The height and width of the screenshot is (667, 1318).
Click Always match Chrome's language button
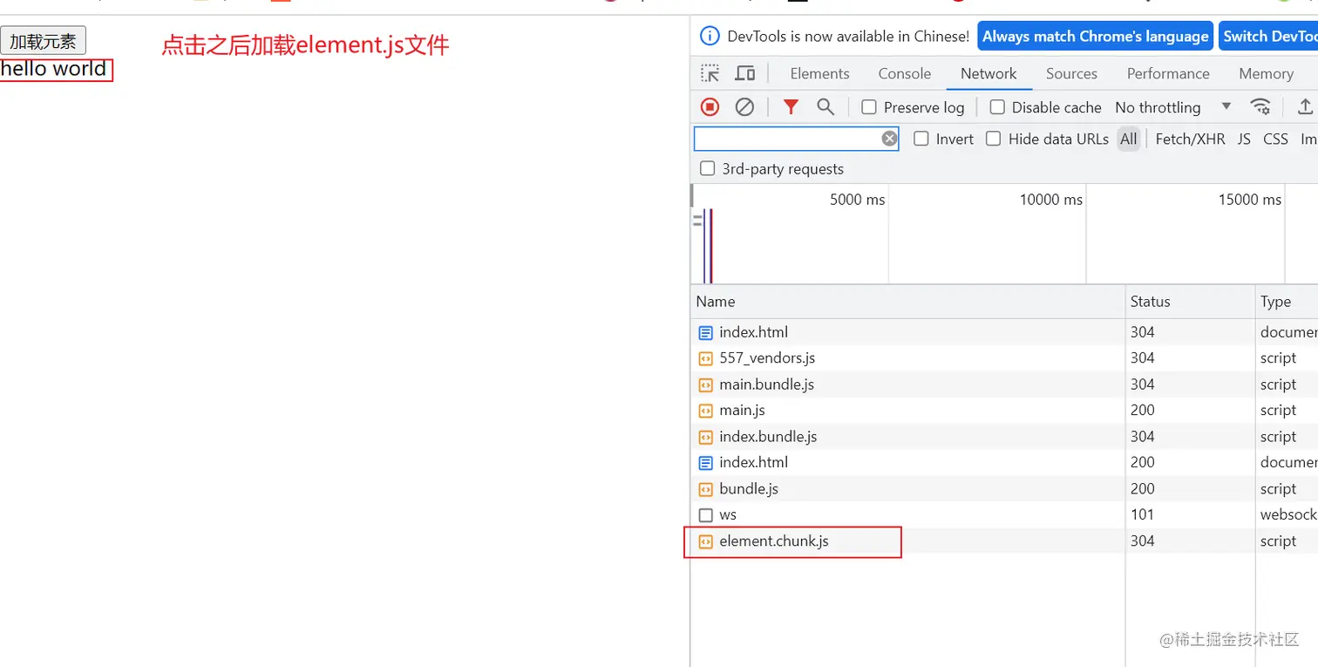(1096, 37)
